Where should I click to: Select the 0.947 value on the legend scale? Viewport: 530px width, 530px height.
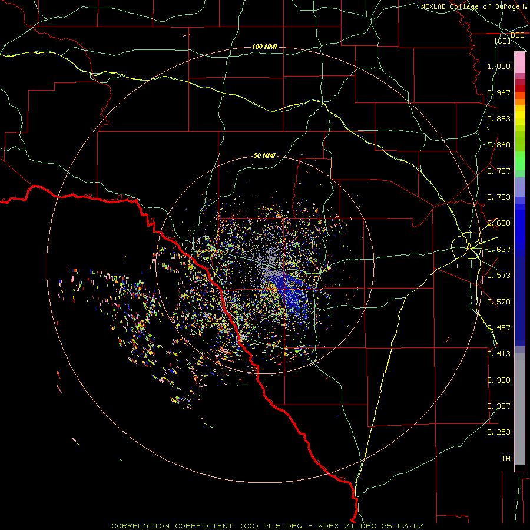pyautogui.click(x=499, y=92)
